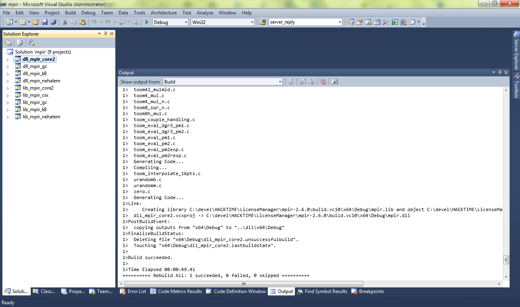This screenshot has height=307, width=520.
Task: Click Solution Explorer Properties icon
Action: pos(8,43)
